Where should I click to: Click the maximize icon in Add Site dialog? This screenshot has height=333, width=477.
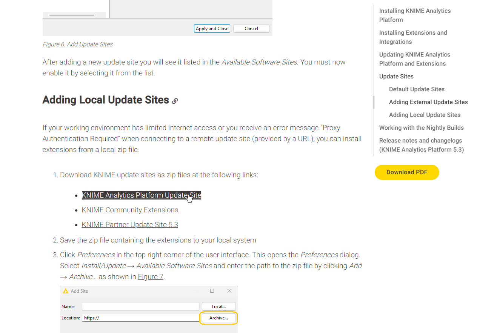212,291
